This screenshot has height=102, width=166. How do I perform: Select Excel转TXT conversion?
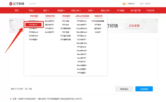[82, 58]
